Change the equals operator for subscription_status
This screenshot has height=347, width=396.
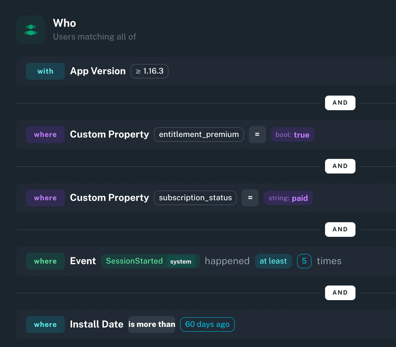tap(250, 198)
